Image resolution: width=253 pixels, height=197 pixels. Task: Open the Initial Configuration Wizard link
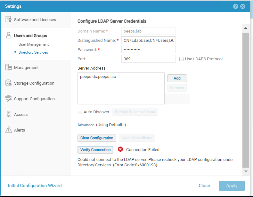pos(35,186)
